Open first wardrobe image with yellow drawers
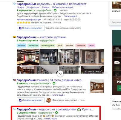 (x=28, y=57)
